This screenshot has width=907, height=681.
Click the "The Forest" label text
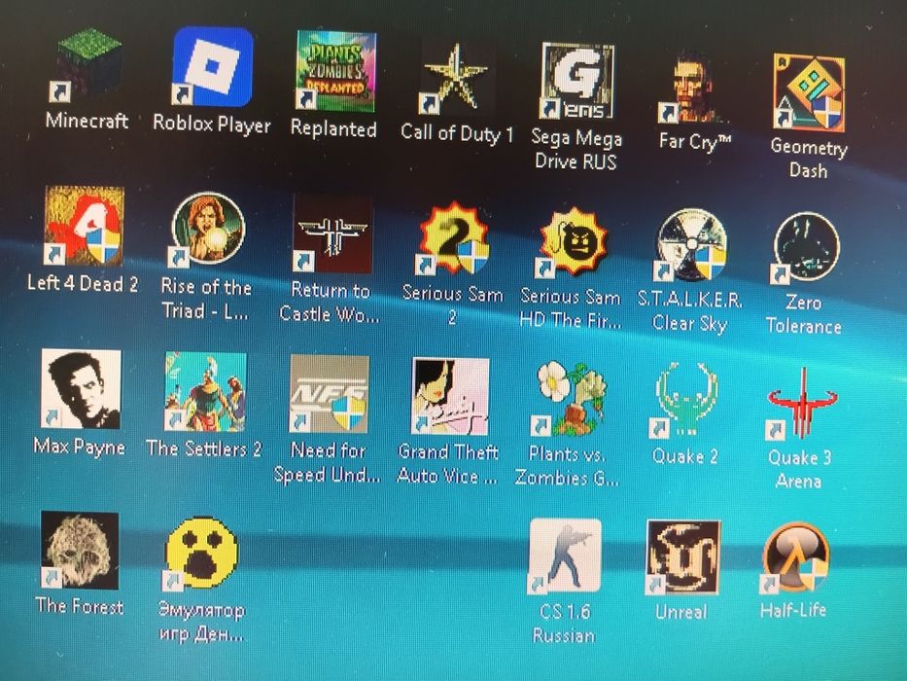click(x=80, y=606)
